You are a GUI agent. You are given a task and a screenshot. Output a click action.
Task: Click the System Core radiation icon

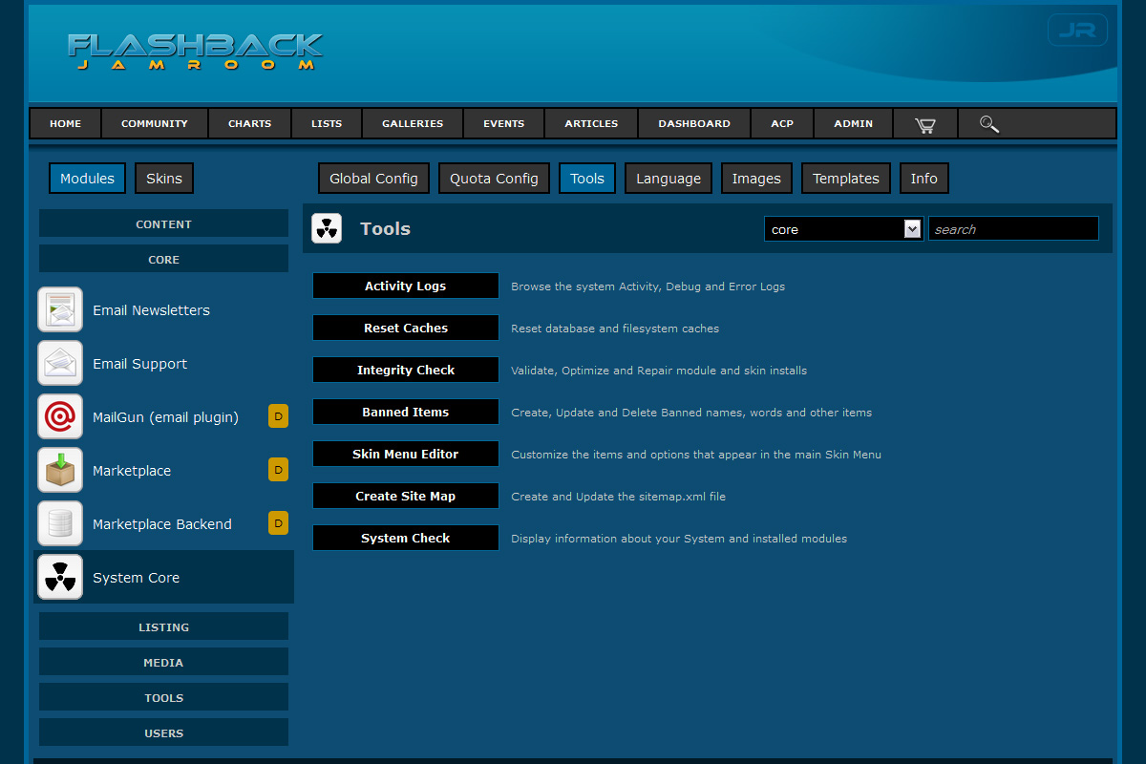pyautogui.click(x=60, y=578)
